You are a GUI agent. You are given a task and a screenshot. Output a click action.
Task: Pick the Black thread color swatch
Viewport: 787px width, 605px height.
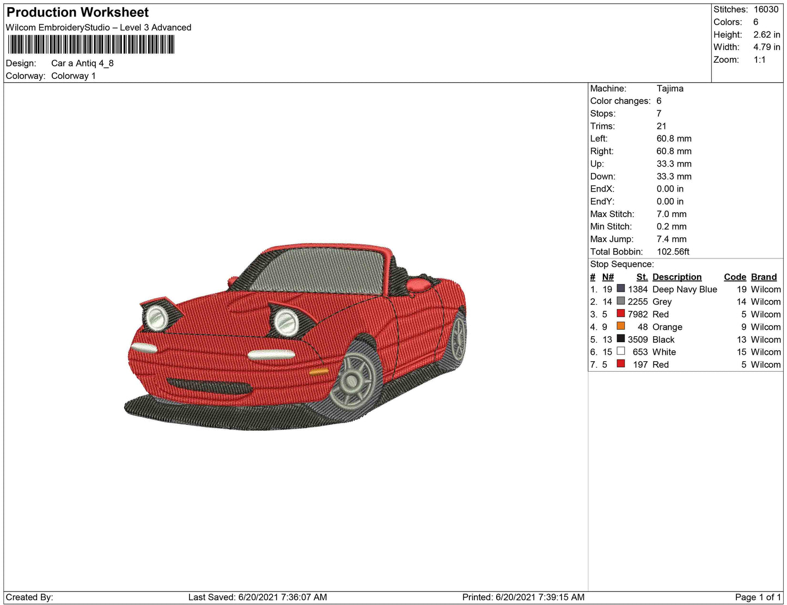pos(620,338)
